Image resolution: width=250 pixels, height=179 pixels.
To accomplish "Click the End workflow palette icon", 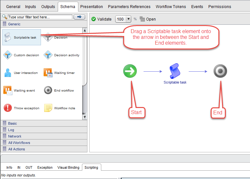I will [48, 90].
